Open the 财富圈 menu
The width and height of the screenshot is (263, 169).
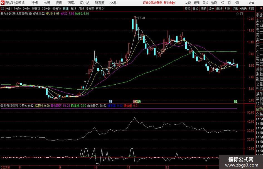tap(100, 3)
